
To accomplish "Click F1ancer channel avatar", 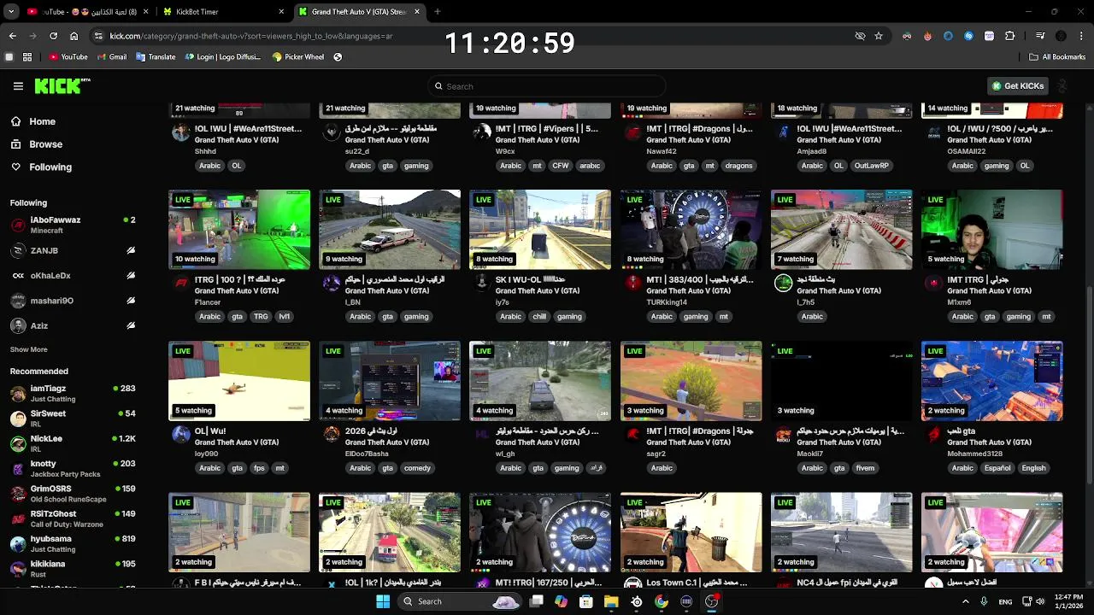I will [180, 284].
